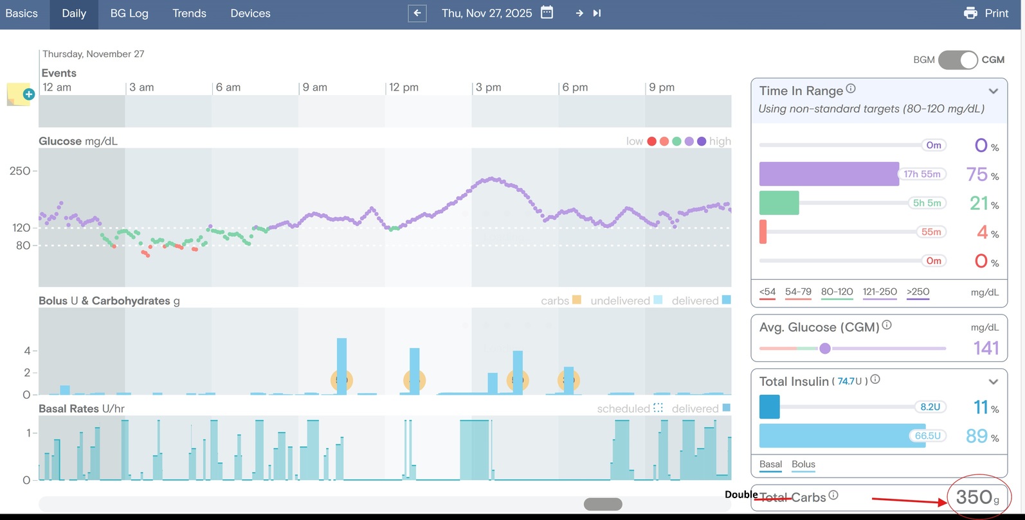Viewport: 1025px width, 520px height.
Task: Click the Bolus legend label
Action: tap(803, 464)
